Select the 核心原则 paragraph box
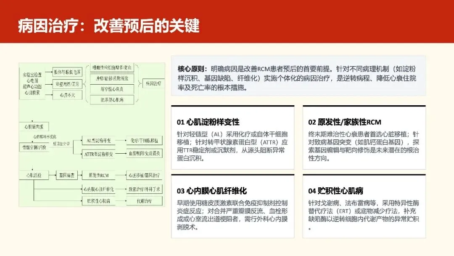Screen dimensions: 454x256 298,76
